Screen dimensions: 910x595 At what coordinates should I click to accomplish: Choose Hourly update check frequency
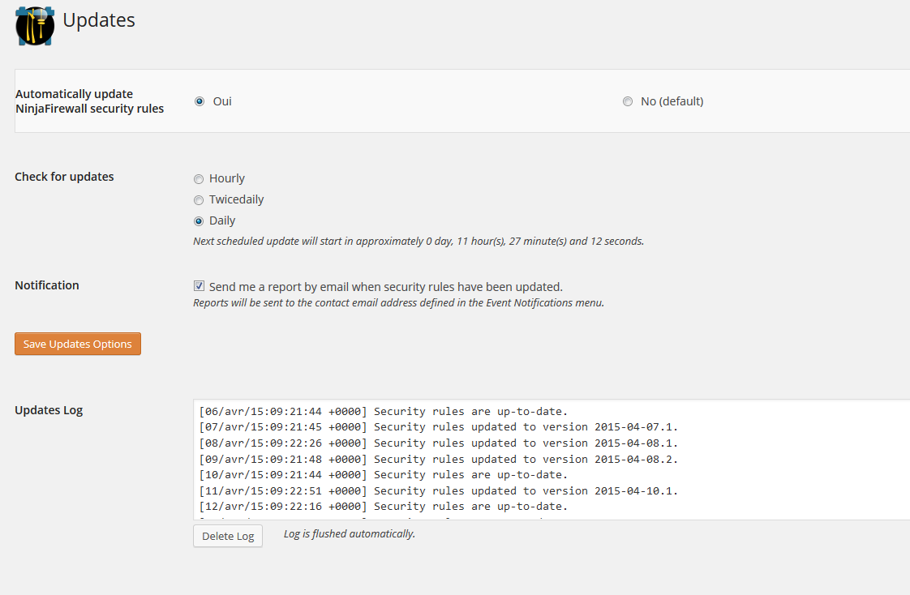pyautogui.click(x=199, y=179)
